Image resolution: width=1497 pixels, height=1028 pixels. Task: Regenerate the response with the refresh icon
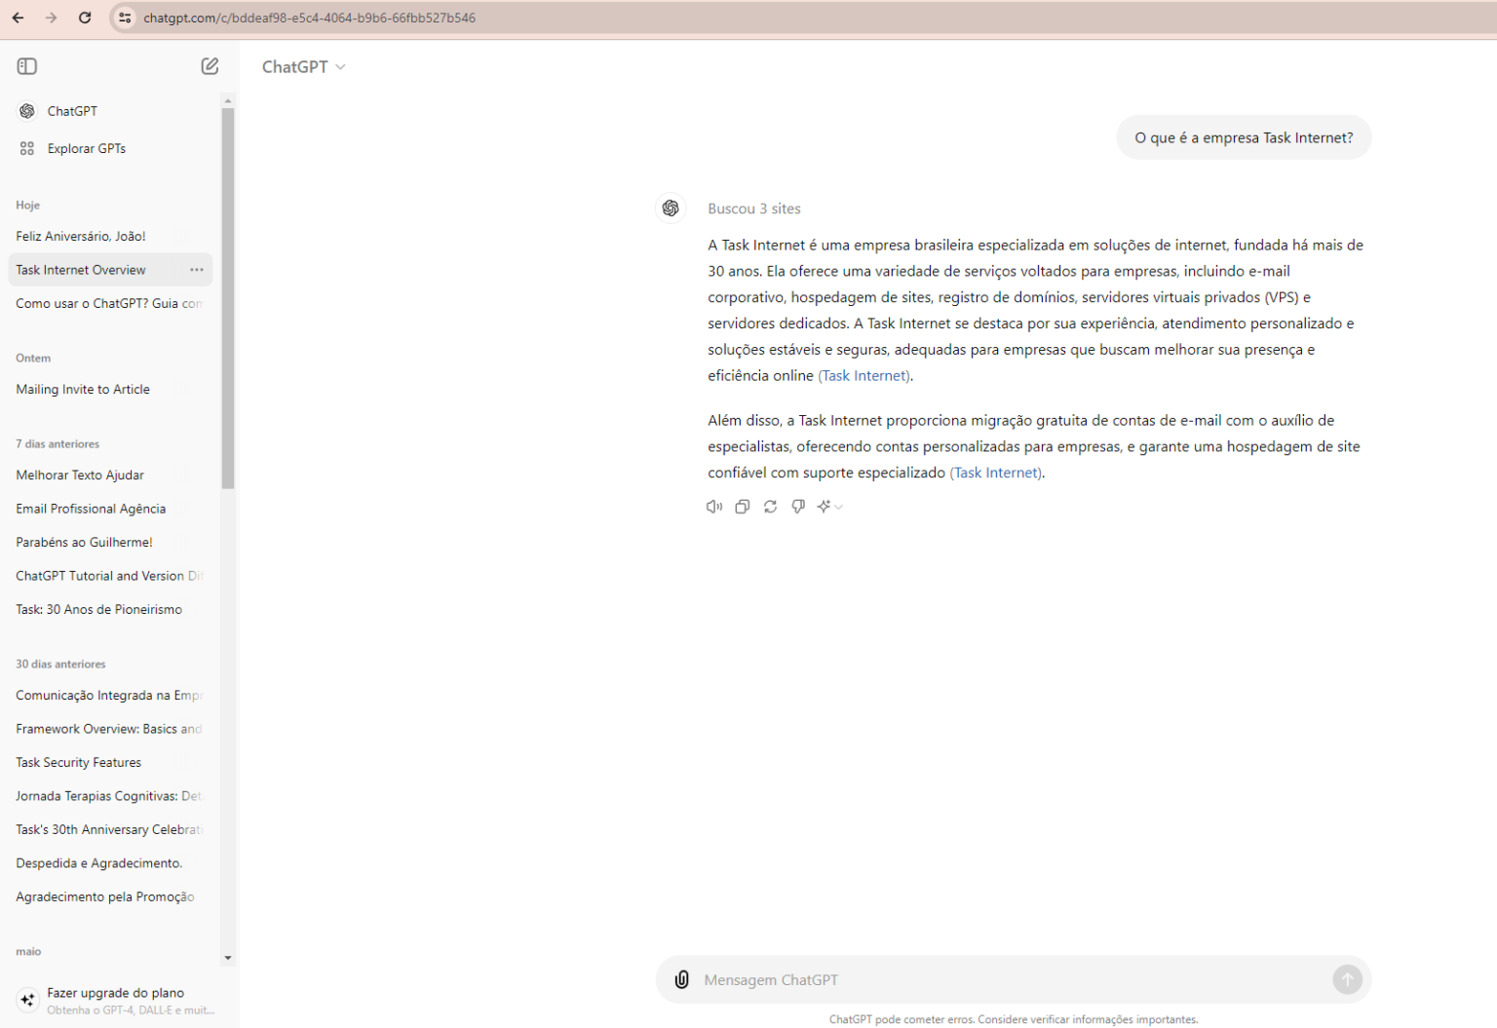coord(770,507)
